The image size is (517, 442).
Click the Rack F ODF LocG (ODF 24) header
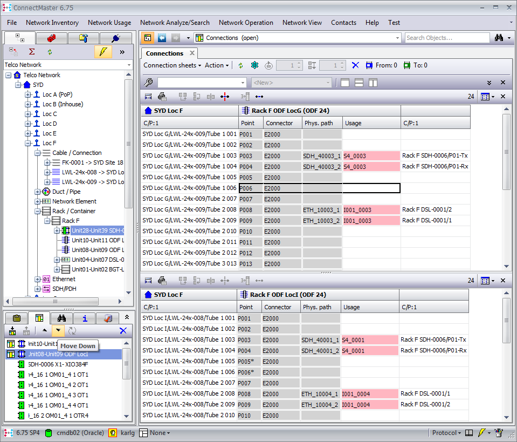point(320,111)
